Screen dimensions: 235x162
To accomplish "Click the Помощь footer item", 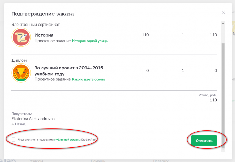I will [x=98, y=161].
